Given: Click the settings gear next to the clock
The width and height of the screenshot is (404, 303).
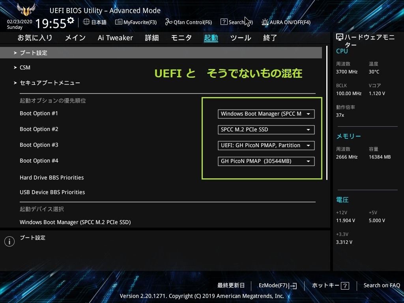Looking at the screenshot, I should click(x=70, y=21).
